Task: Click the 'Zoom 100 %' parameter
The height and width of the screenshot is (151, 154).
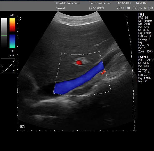Action: (146, 52)
